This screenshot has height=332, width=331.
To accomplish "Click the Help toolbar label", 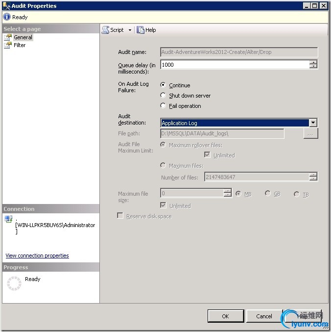I will click(151, 30).
